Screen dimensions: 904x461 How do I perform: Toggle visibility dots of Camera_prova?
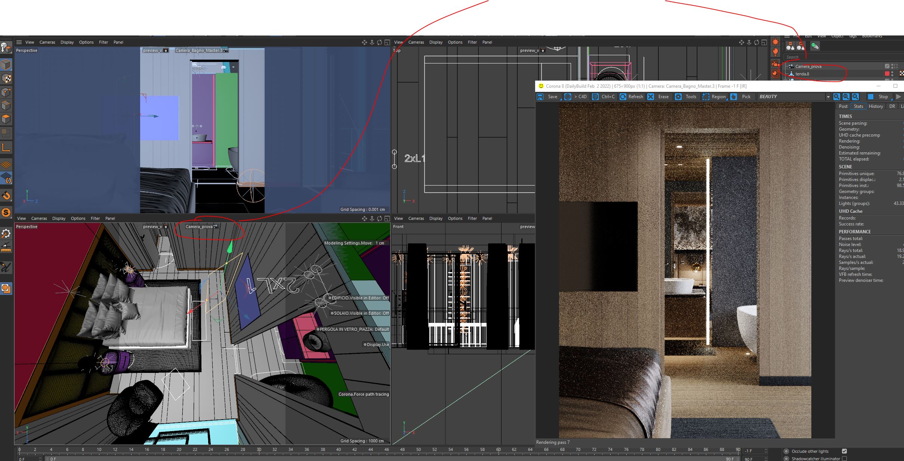tap(892, 66)
